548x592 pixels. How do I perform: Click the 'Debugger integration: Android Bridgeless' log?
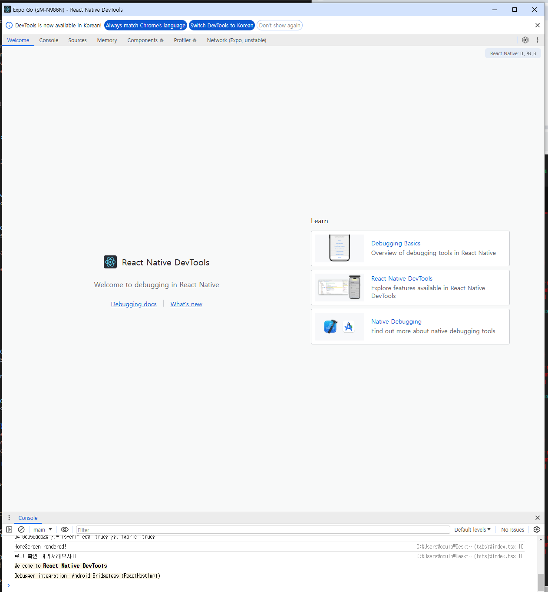[x=87, y=575]
